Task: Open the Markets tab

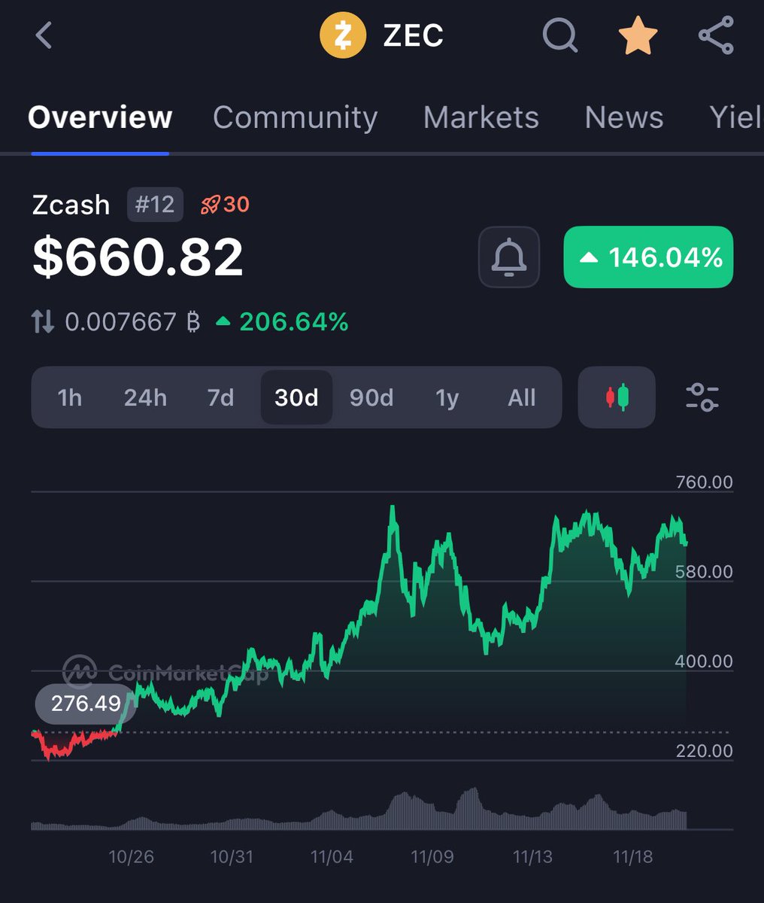Action: pyautogui.click(x=481, y=118)
